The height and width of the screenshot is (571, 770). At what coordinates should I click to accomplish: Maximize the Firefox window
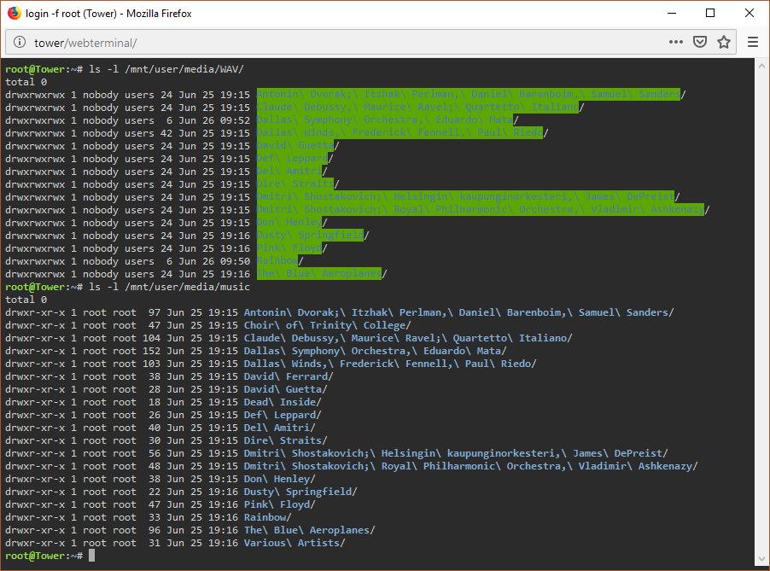click(x=710, y=14)
